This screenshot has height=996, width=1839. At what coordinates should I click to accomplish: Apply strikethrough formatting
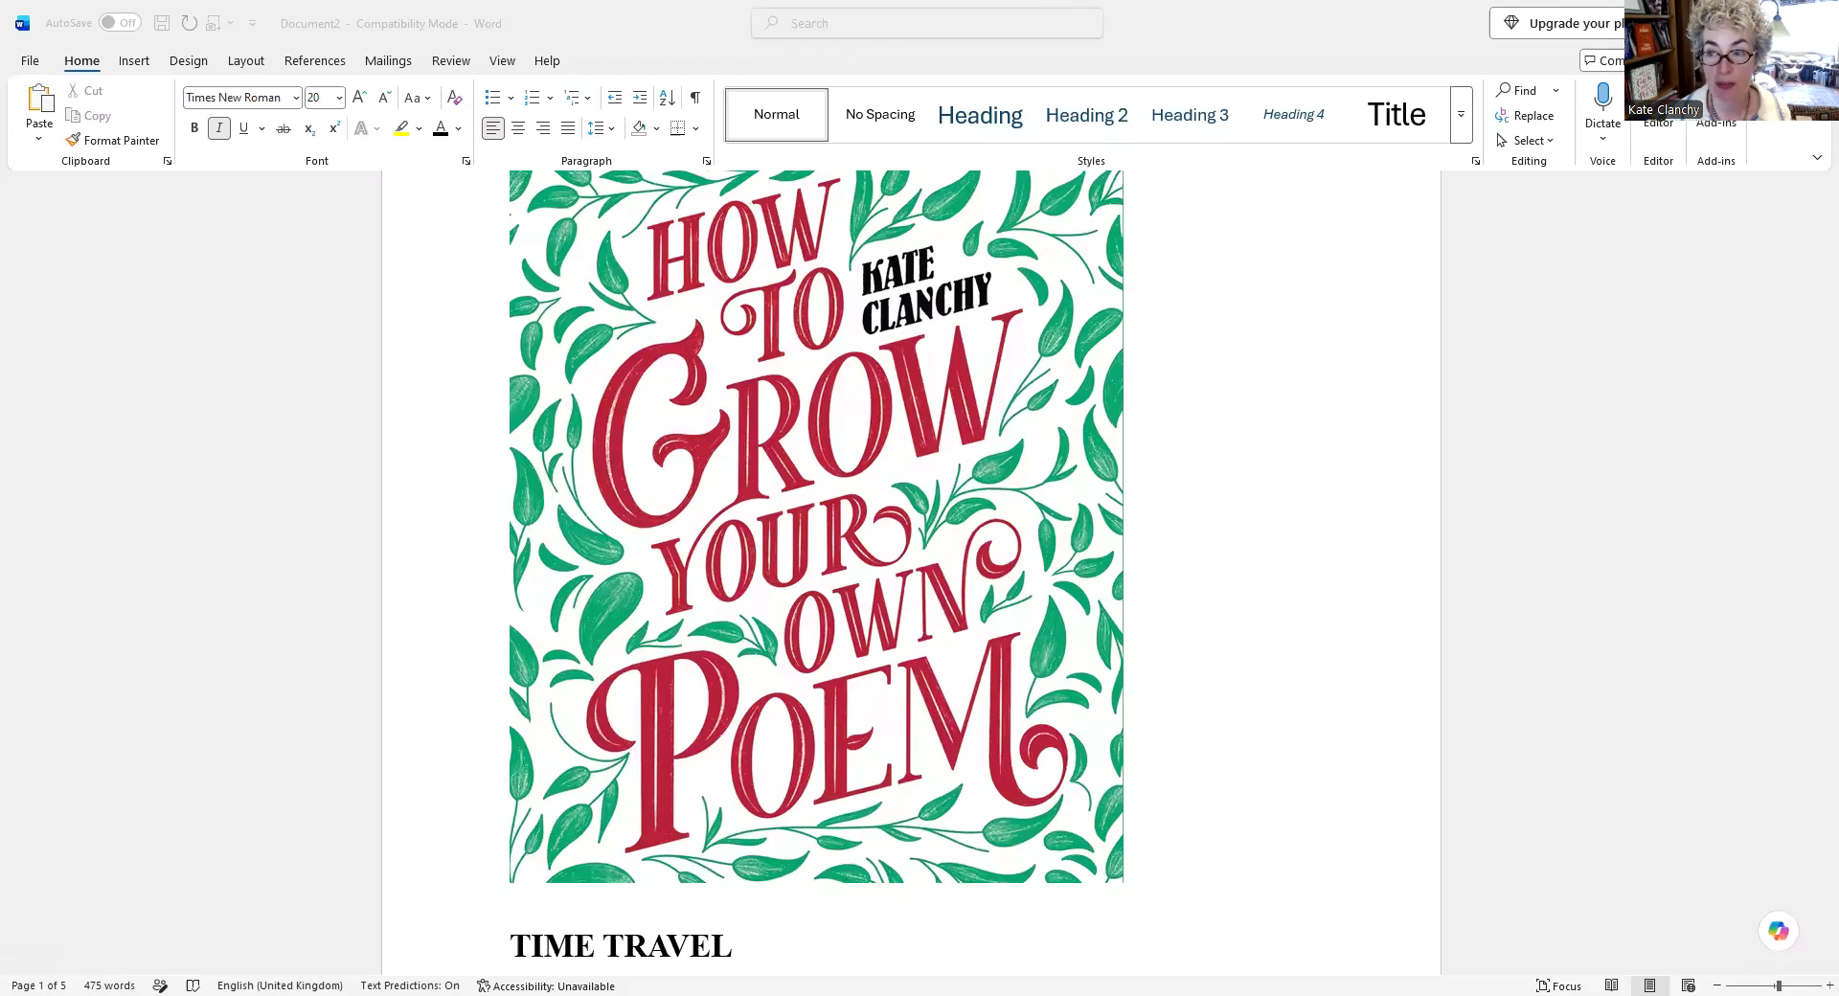tap(284, 128)
